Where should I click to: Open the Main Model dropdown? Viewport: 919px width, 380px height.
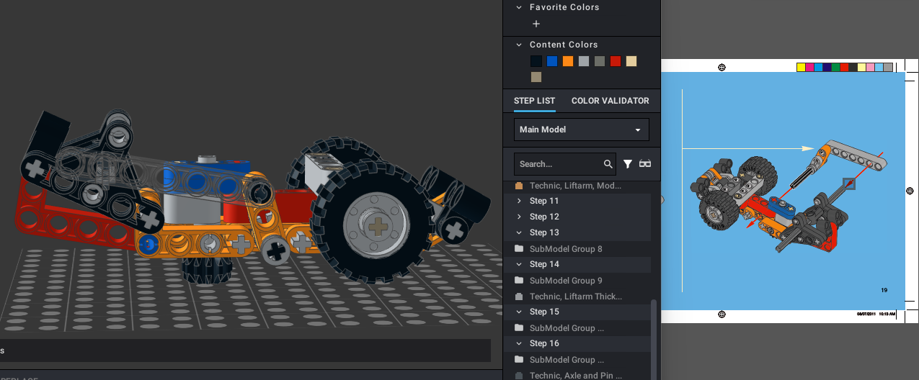tap(582, 130)
